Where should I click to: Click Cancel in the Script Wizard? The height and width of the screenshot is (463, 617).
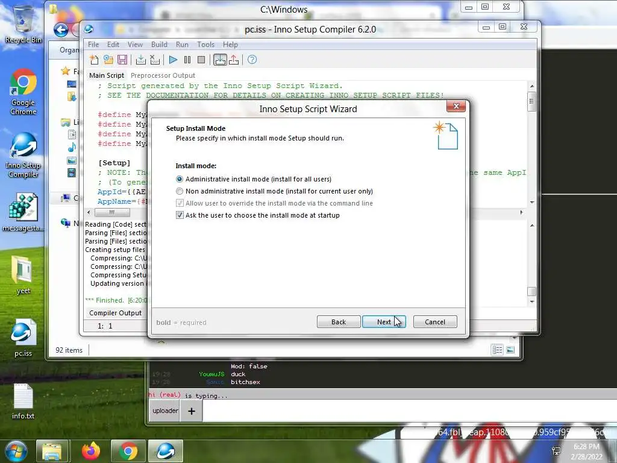click(x=435, y=322)
